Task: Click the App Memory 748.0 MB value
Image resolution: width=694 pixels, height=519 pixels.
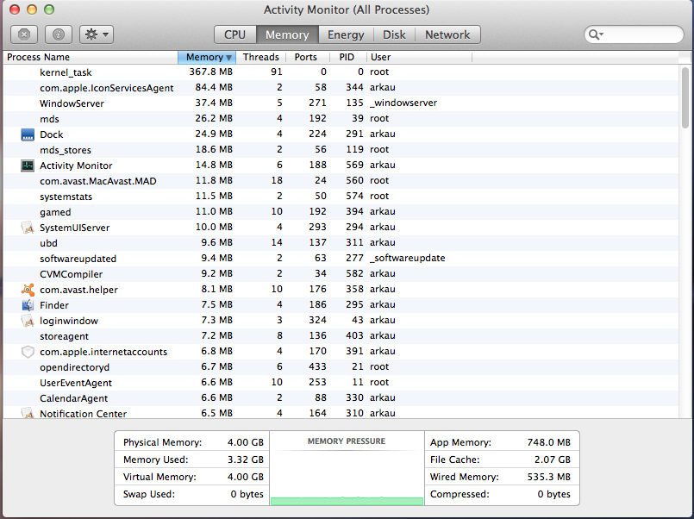Action: (549, 442)
